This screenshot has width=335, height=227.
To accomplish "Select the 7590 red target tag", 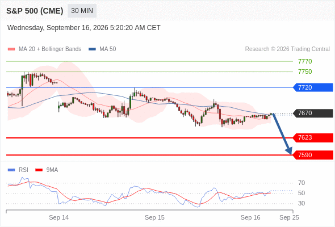I will [x=313, y=155].
